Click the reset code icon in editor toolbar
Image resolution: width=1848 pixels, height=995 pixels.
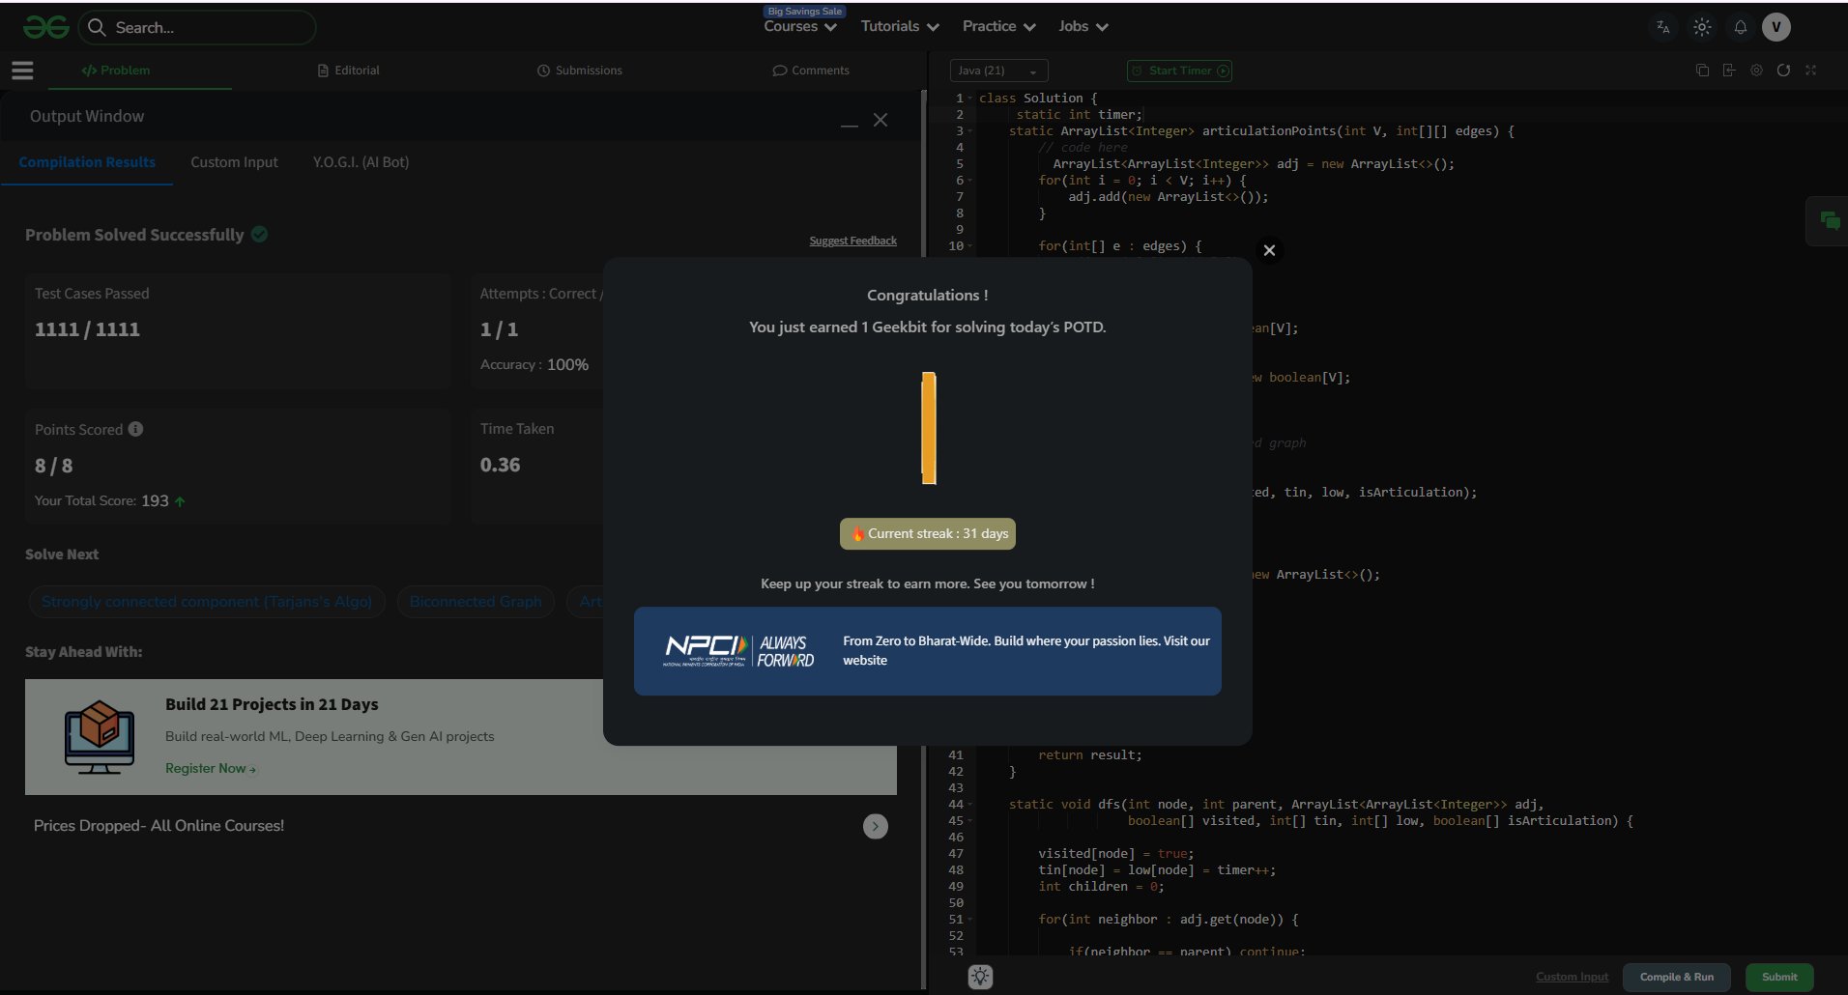(x=1783, y=71)
